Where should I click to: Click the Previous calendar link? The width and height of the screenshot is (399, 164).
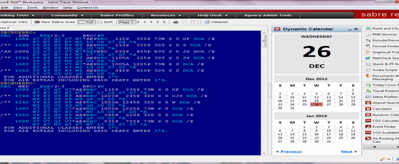291,152
